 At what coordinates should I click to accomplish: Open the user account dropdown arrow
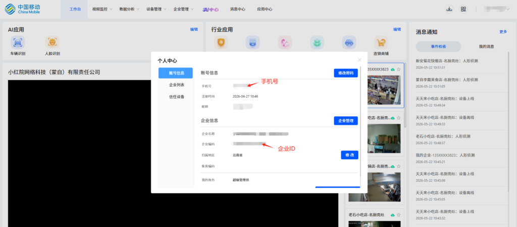[508, 9]
